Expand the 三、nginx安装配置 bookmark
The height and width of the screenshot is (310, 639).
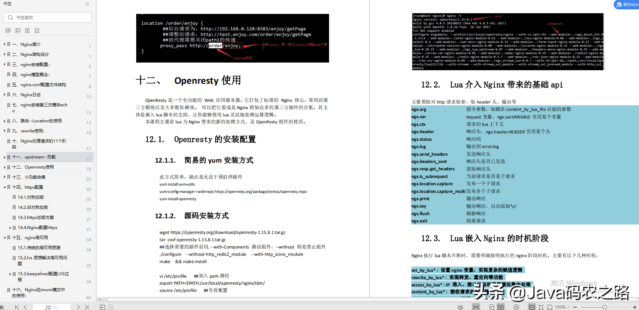point(5,64)
